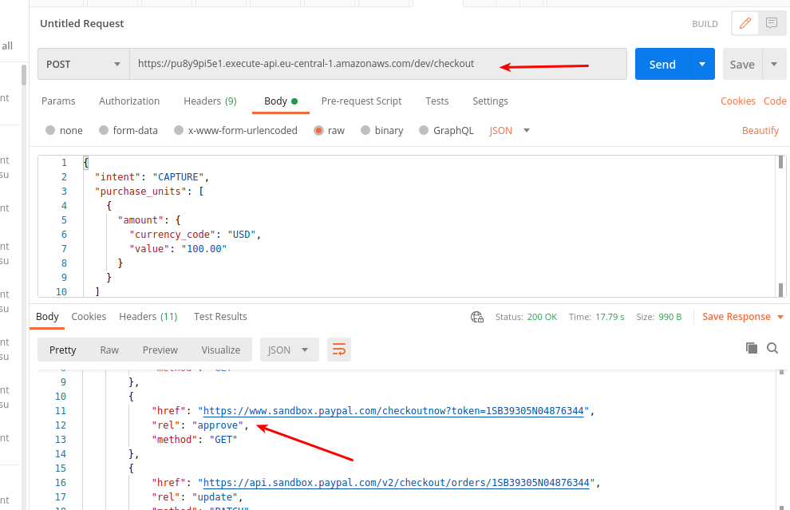The image size is (790, 510).
Task: Click the request body editor scrollbar
Action: pyautogui.click(x=781, y=226)
